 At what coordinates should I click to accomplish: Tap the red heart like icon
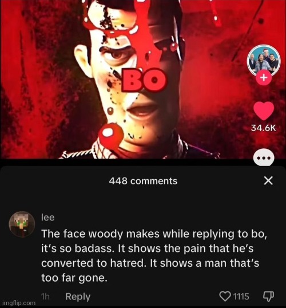(264, 111)
